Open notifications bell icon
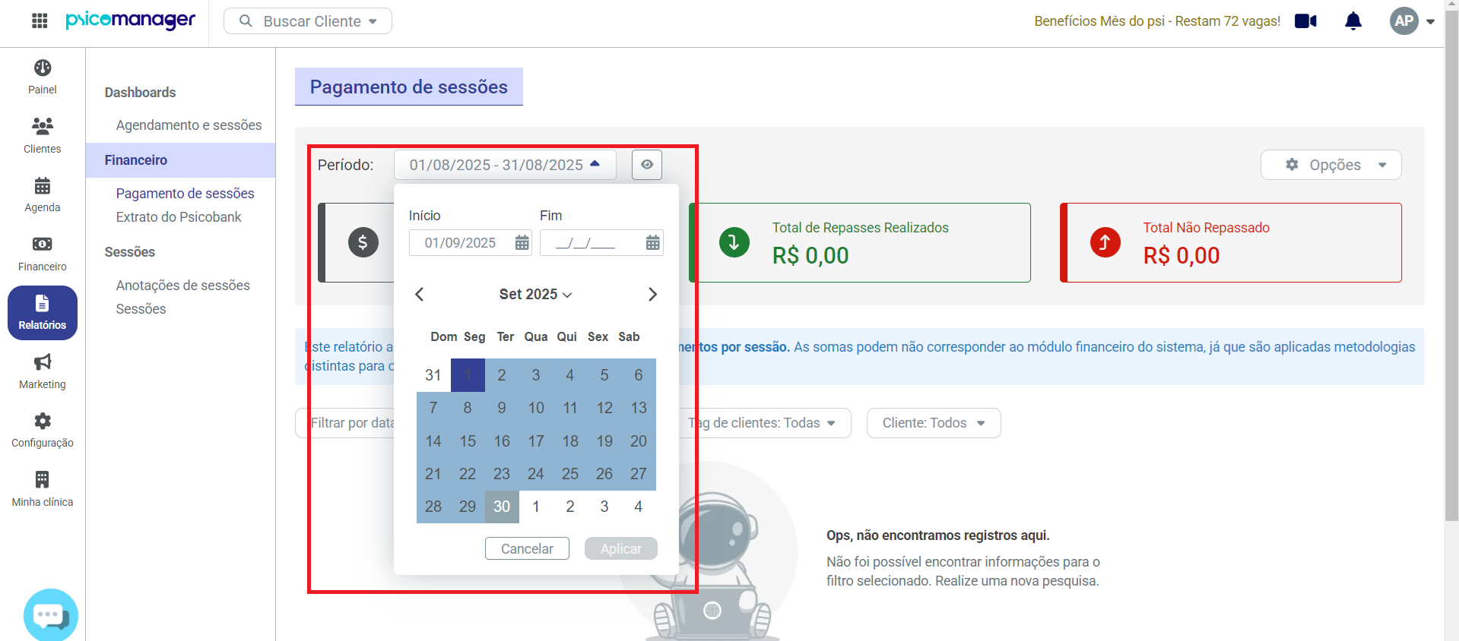1459x641 pixels. coord(1353,21)
